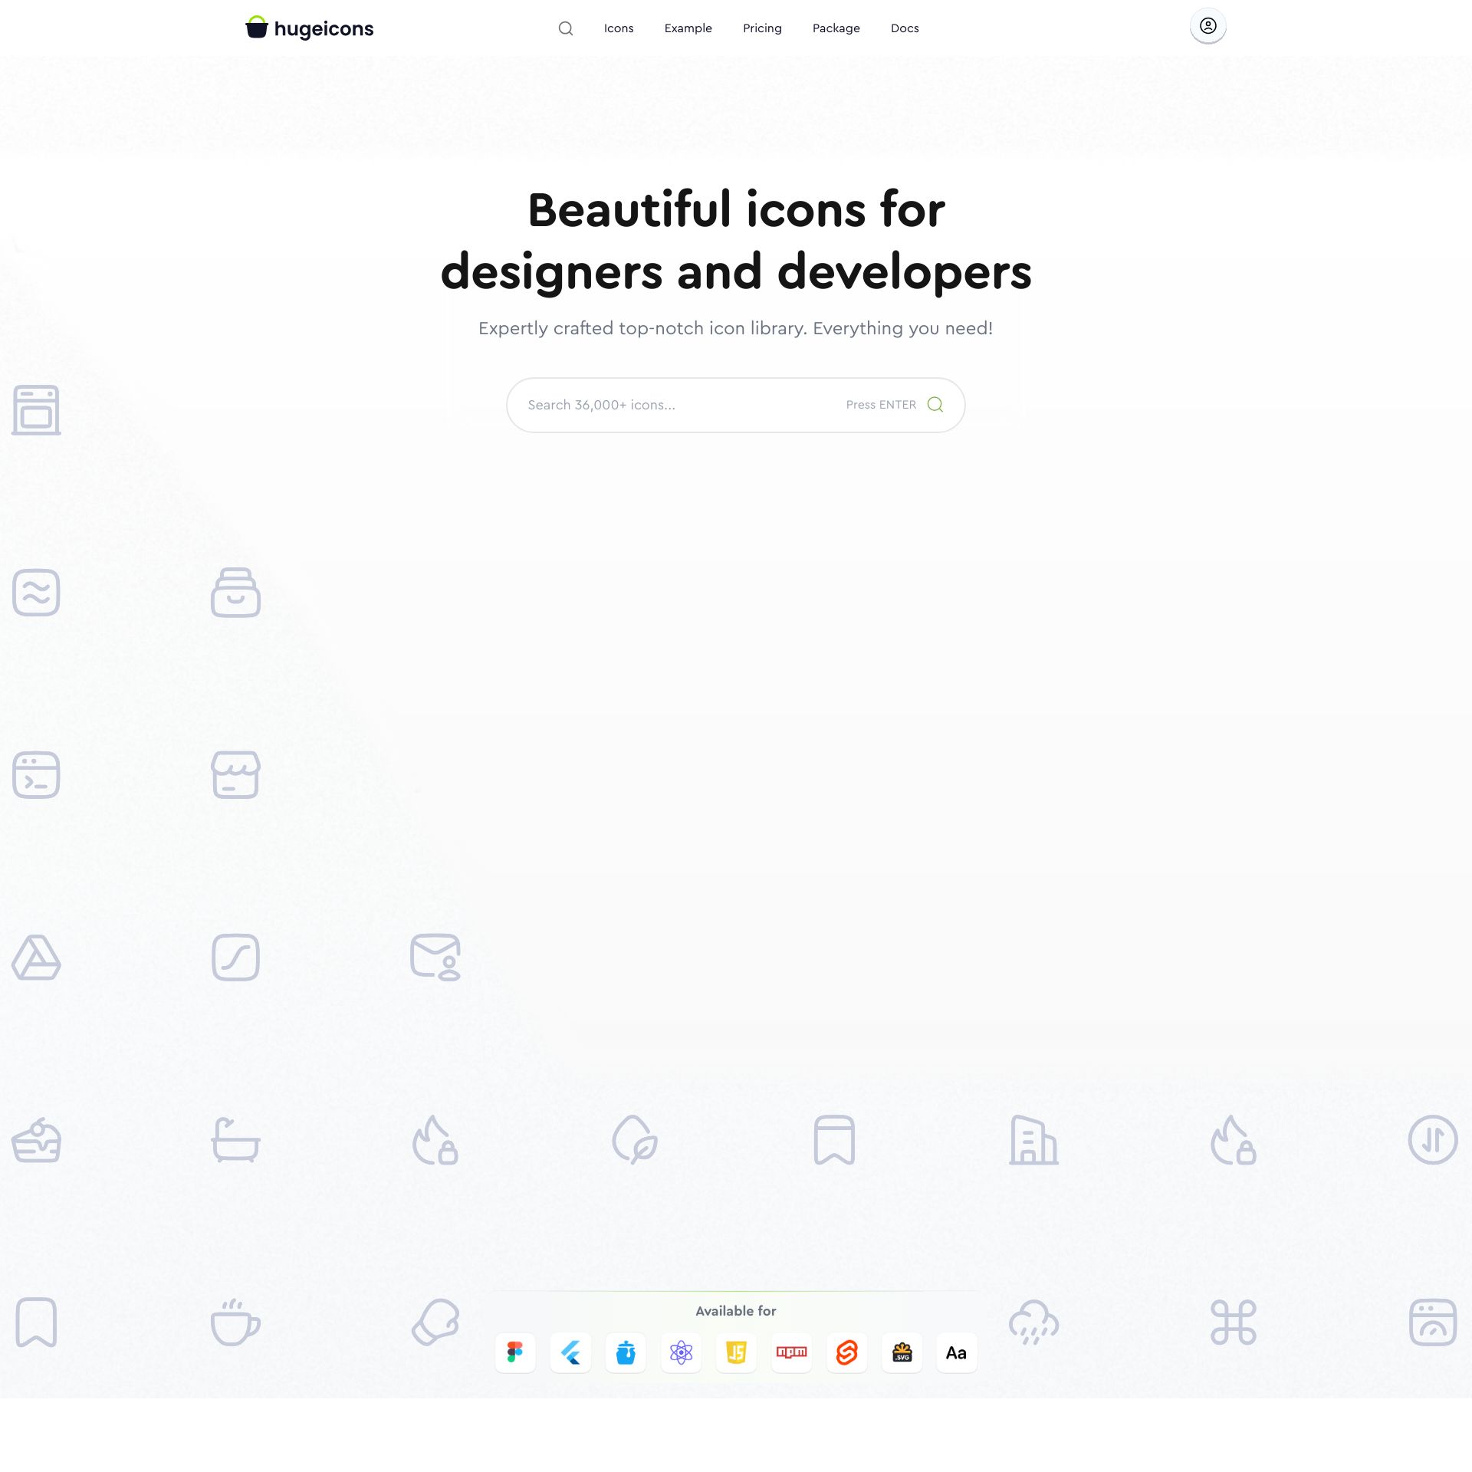Select the Figma platform icon
1472x1472 pixels.
(x=515, y=1352)
